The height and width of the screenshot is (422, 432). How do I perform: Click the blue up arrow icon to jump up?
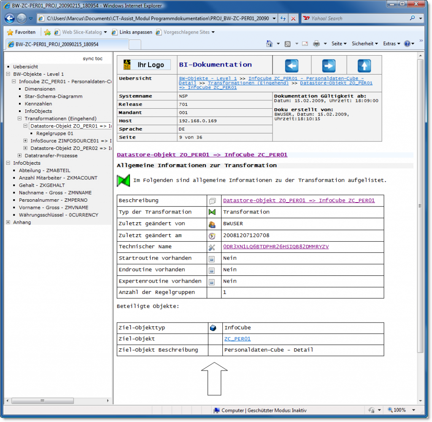[364, 65]
